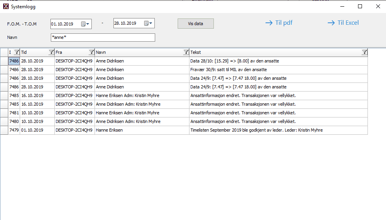
Task: Select the Timelisten September 2019 log row
Action: tap(256, 130)
